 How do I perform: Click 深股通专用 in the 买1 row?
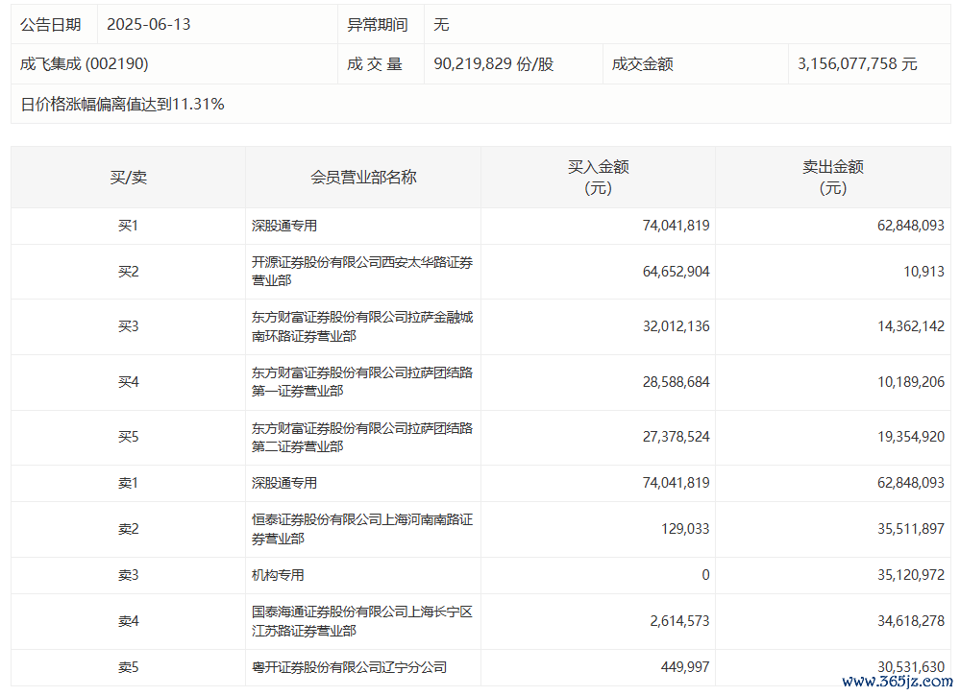tap(284, 226)
